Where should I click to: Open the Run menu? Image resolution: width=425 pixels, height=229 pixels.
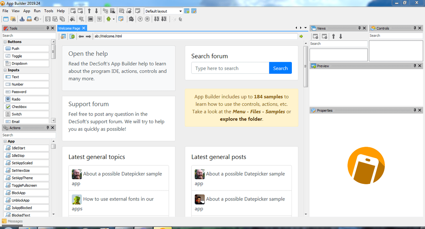click(37, 11)
